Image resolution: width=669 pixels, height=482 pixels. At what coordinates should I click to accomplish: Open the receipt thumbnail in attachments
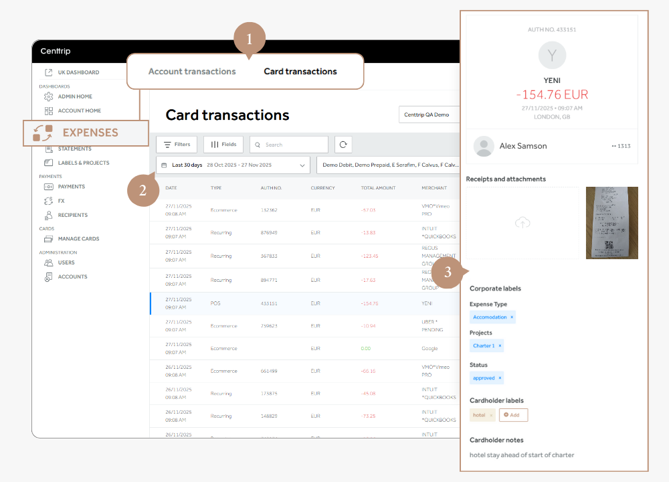(x=611, y=223)
